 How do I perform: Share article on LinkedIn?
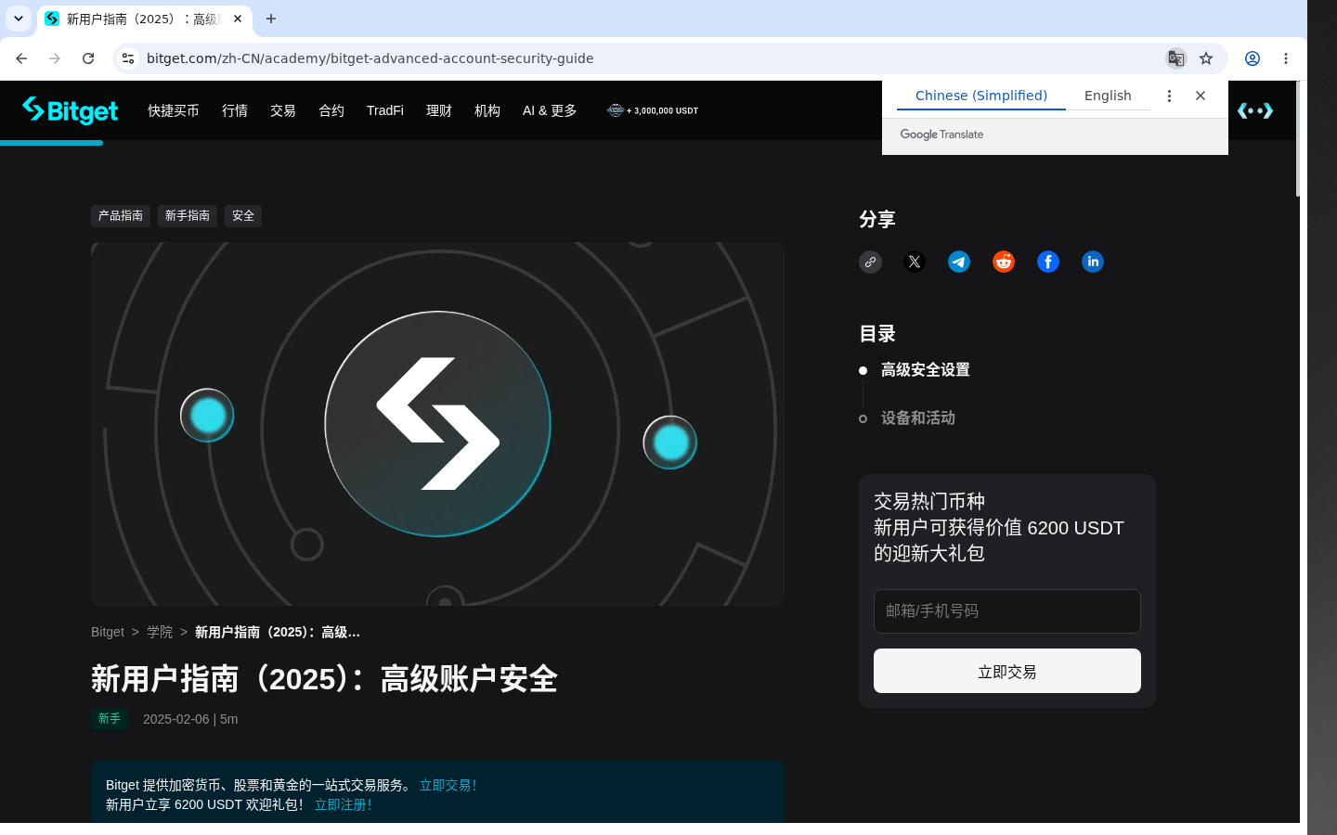pyautogui.click(x=1093, y=262)
